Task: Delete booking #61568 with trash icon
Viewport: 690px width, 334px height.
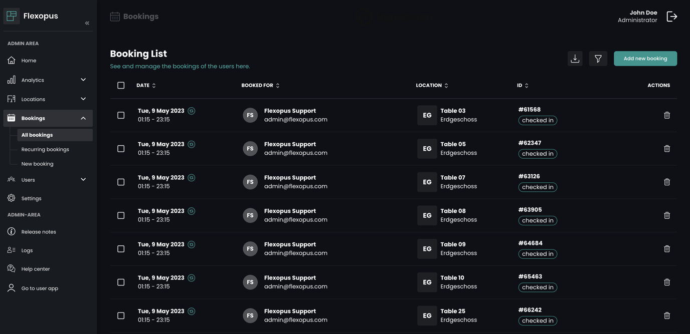Action: 667,115
